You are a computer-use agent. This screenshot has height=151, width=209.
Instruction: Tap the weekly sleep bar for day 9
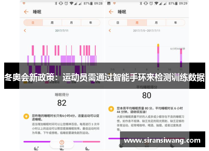[x=158, y=55]
